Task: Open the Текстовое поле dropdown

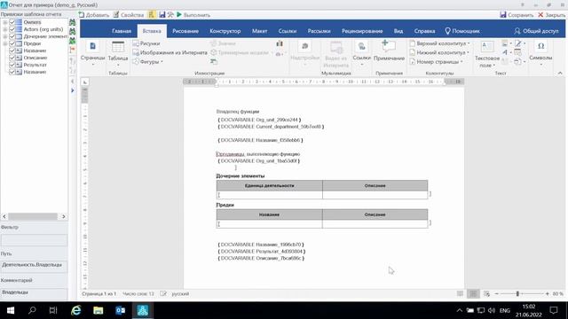Action: pos(487,54)
